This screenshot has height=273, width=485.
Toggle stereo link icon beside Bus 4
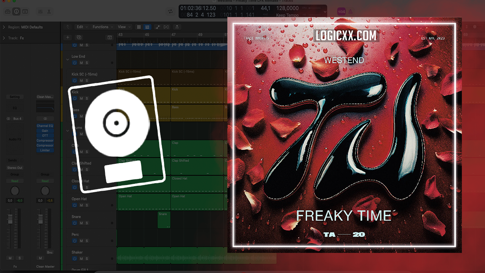pyautogui.click(x=8, y=119)
